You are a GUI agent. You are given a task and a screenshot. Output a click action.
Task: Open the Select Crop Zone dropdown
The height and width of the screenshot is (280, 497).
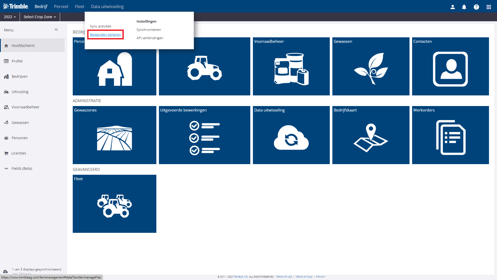[40, 17]
